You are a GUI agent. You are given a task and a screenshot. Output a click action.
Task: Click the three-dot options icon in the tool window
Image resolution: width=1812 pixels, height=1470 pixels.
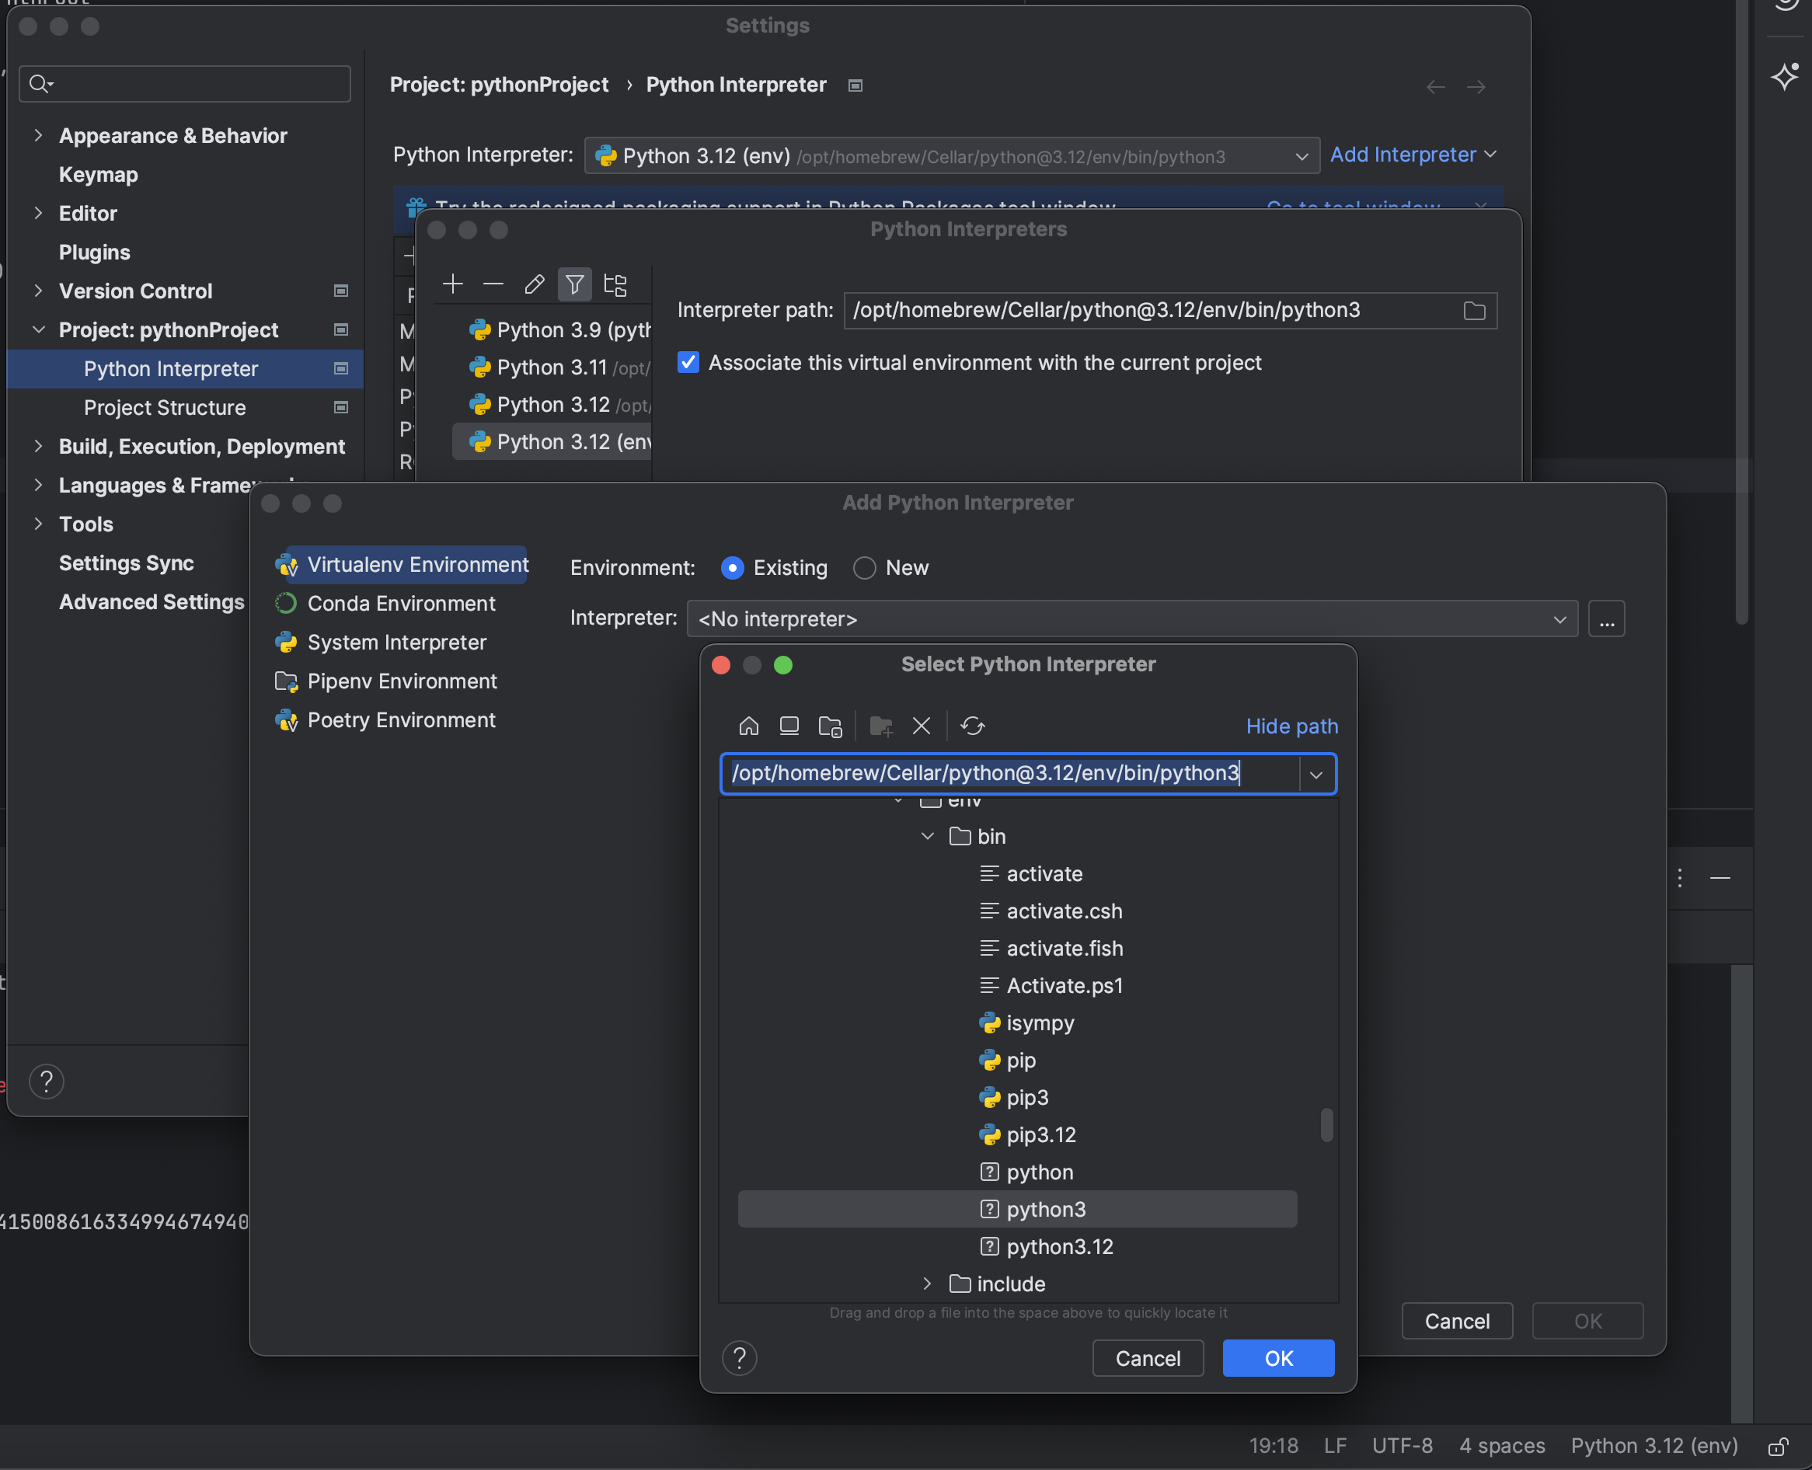[1679, 878]
